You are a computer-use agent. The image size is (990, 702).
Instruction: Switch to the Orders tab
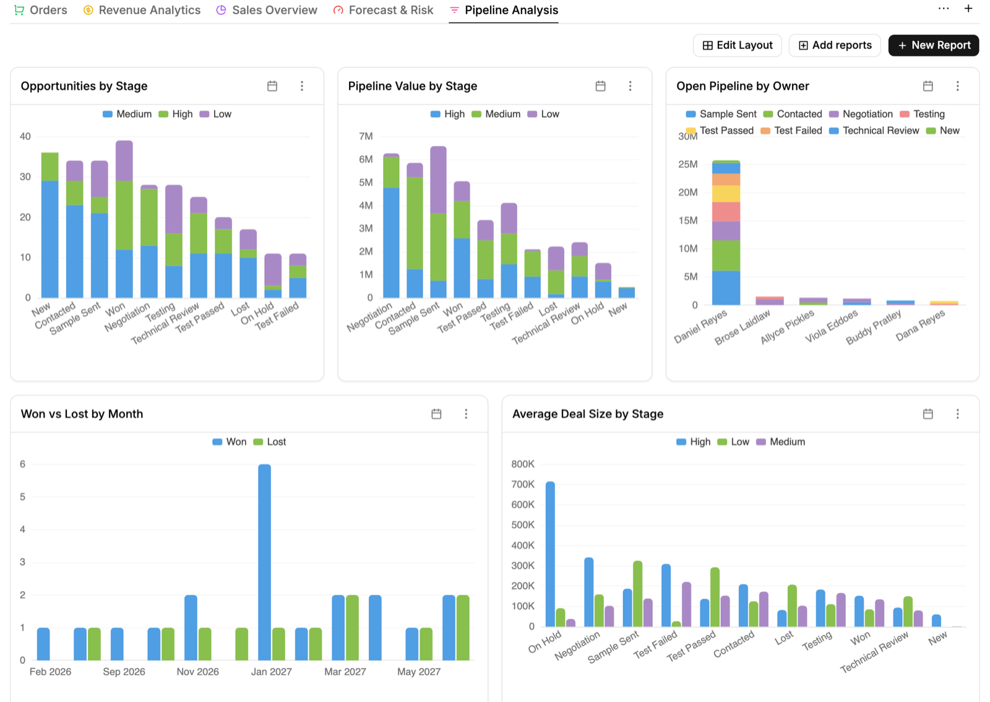pyautogui.click(x=40, y=10)
